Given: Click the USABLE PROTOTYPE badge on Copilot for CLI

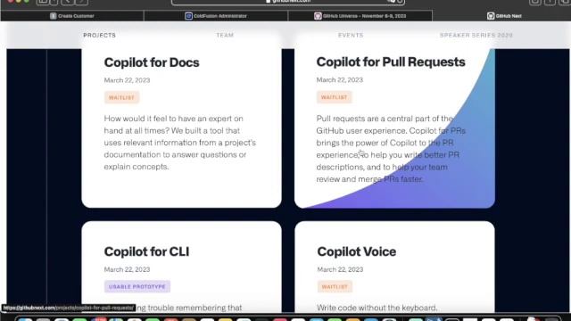Looking at the screenshot, I should tap(137, 287).
